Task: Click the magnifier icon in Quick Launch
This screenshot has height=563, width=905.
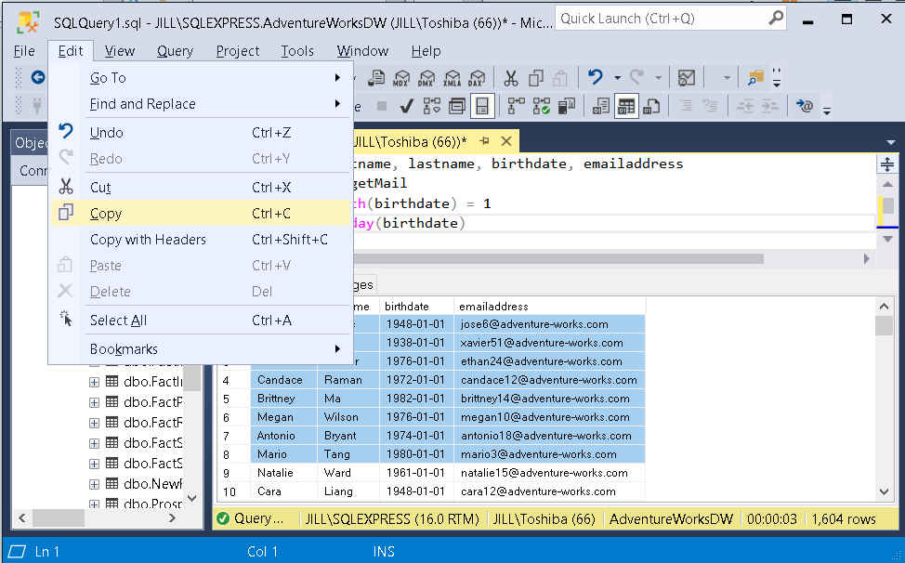Action: coord(776,19)
